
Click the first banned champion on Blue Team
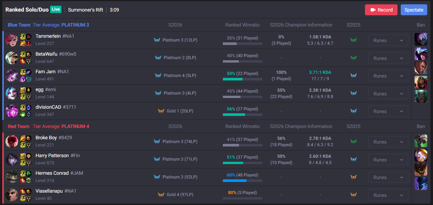click(421, 39)
